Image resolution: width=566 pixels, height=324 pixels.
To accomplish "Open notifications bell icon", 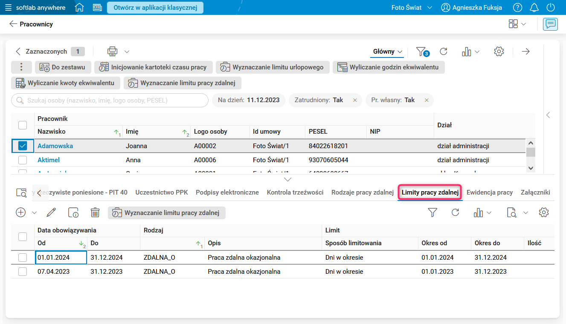I will tap(534, 8).
